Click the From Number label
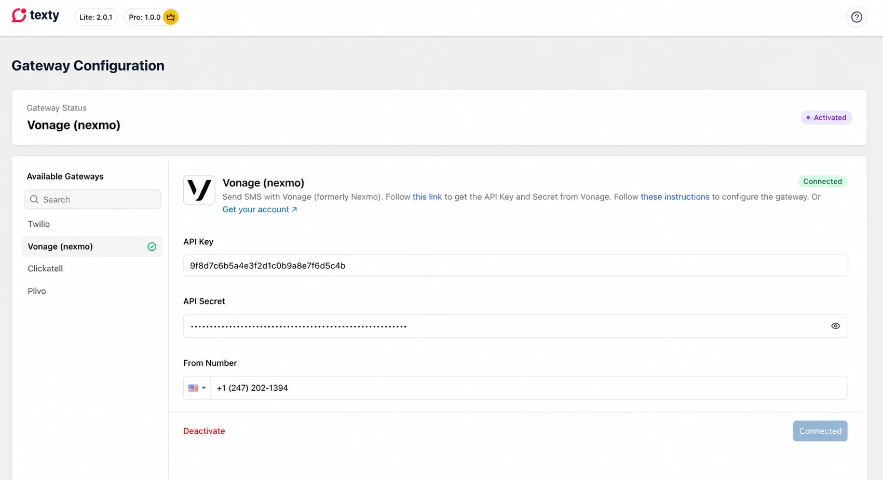 point(210,363)
